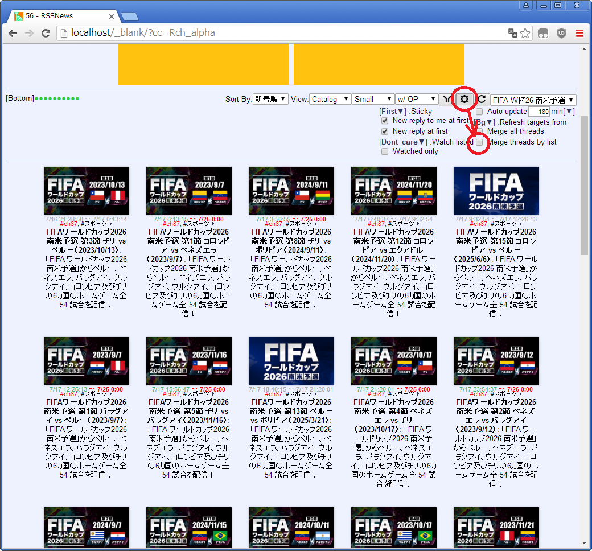This screenshot has height=551, width=592.
Task: Expand the [Bg▼] Refresh targets selector
Action: 484,122
